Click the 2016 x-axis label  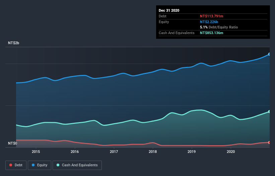click(75, 152)
